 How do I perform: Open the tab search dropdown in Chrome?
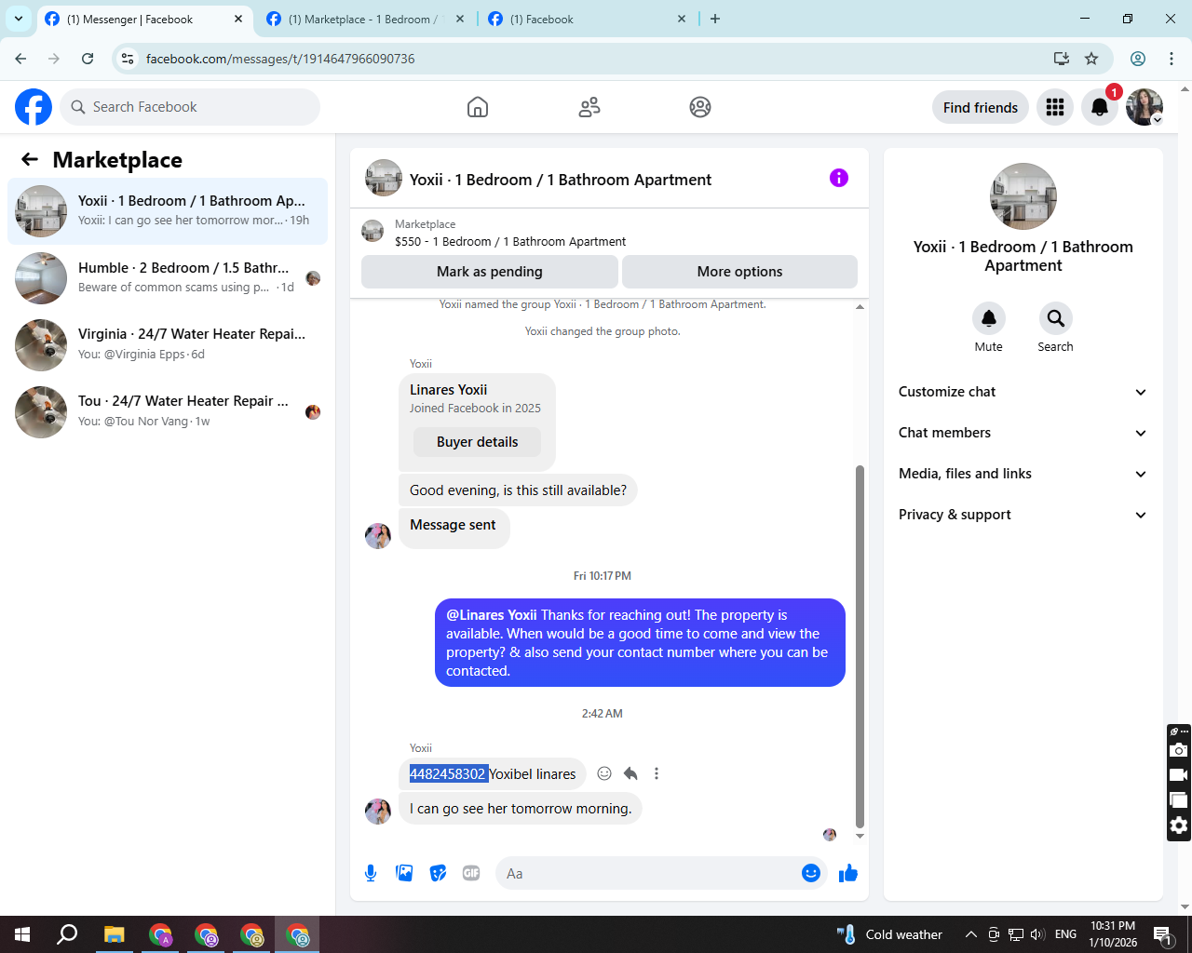[18, 19]
